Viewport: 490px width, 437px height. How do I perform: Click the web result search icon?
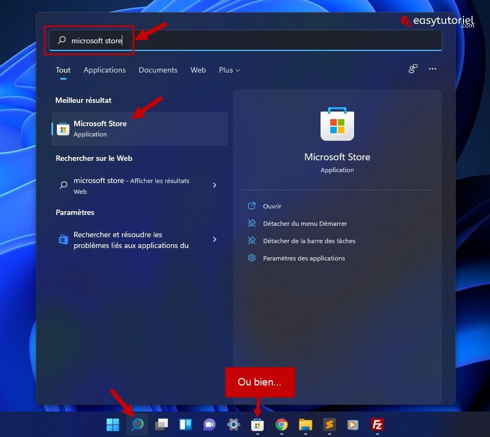[x=63, y=185]
